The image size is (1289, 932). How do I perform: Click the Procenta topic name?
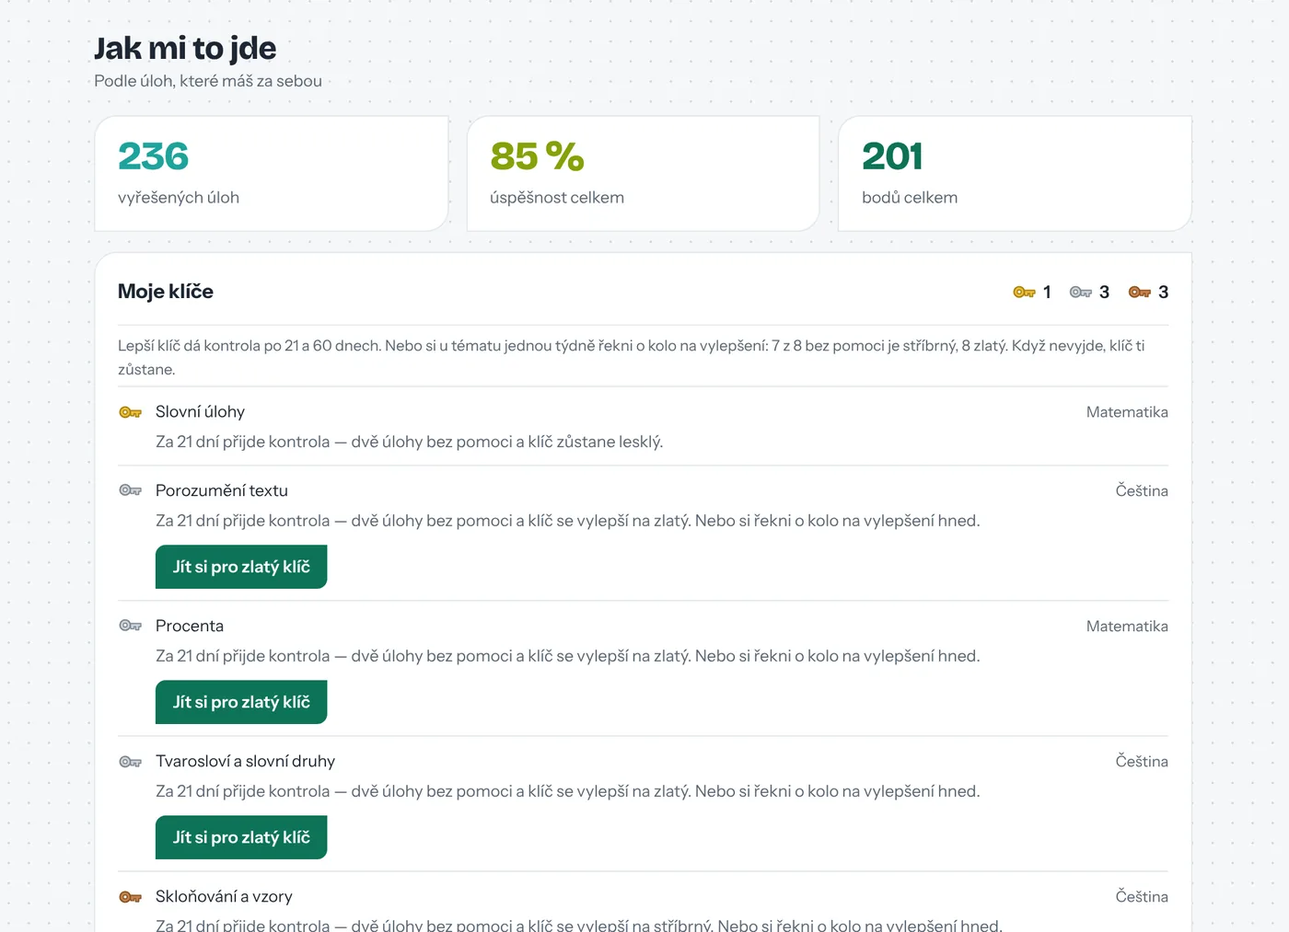pyautogui.click(x=190, y=626)
